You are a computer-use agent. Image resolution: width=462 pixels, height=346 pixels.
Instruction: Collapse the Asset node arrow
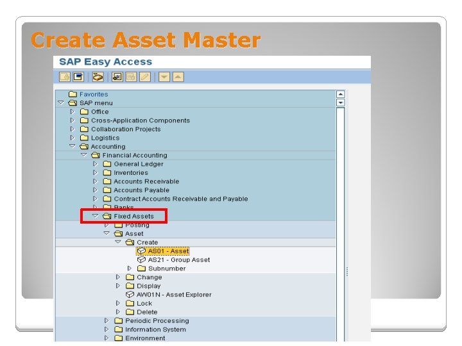coord(107,233)
